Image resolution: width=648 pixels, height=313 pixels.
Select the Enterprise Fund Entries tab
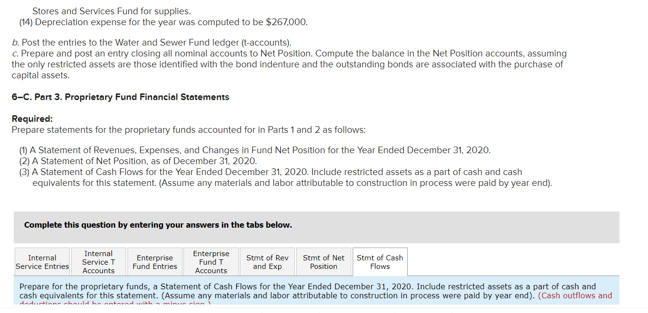click(x=155, y=262)
